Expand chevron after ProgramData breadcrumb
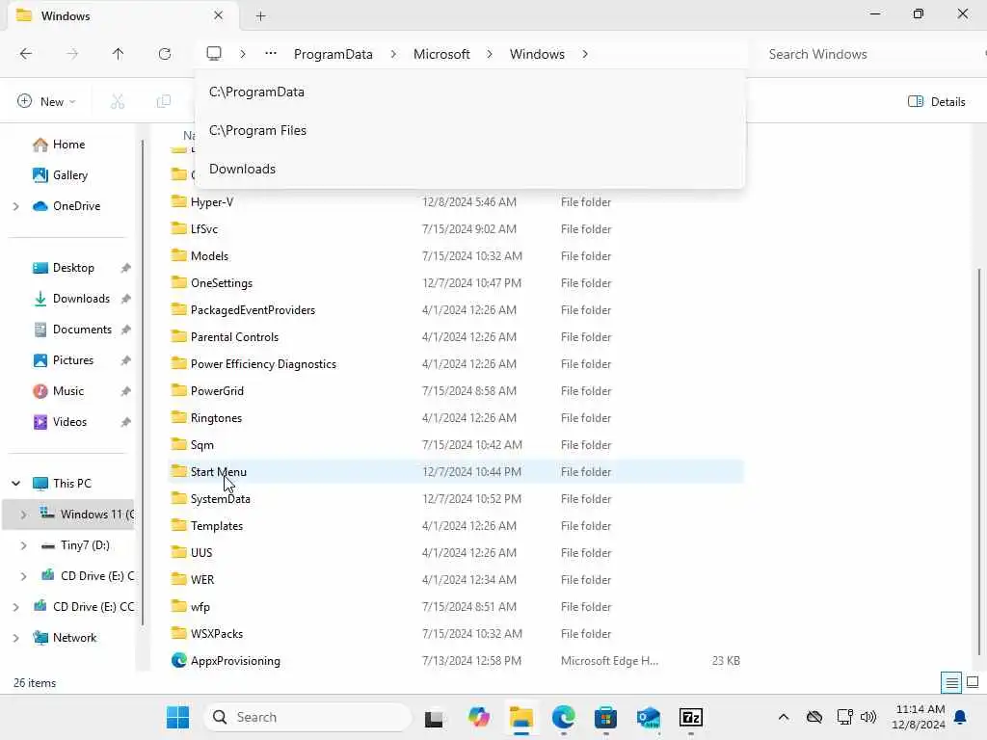 (x=393, y=54)
